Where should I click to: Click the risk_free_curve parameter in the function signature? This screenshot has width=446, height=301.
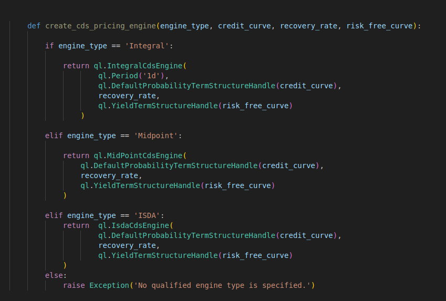tap(379, 26)
